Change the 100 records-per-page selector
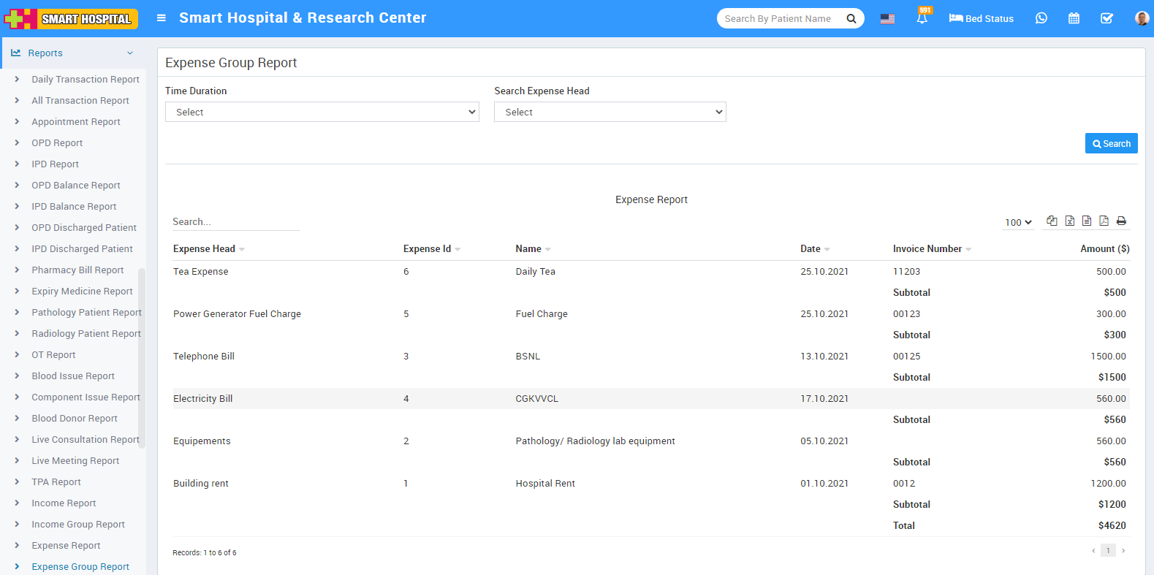The image size is (1154, 575). pyautogui.click(x=1018, y=222)
